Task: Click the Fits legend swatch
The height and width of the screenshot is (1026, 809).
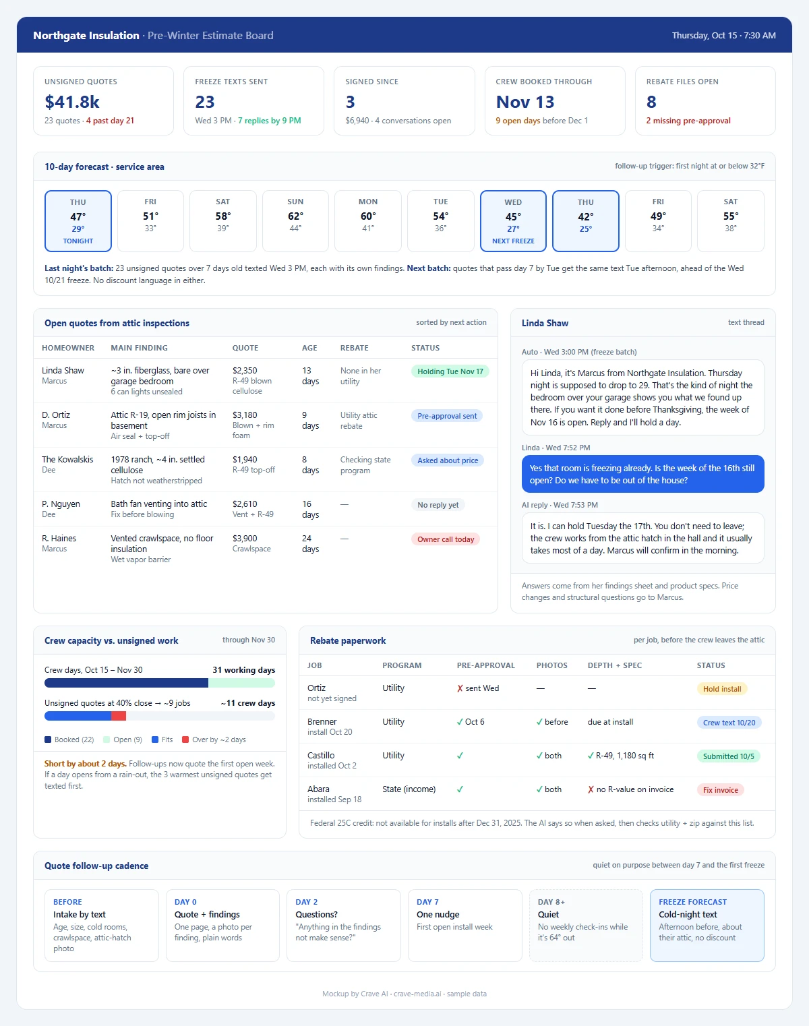Action: [155, 740]
